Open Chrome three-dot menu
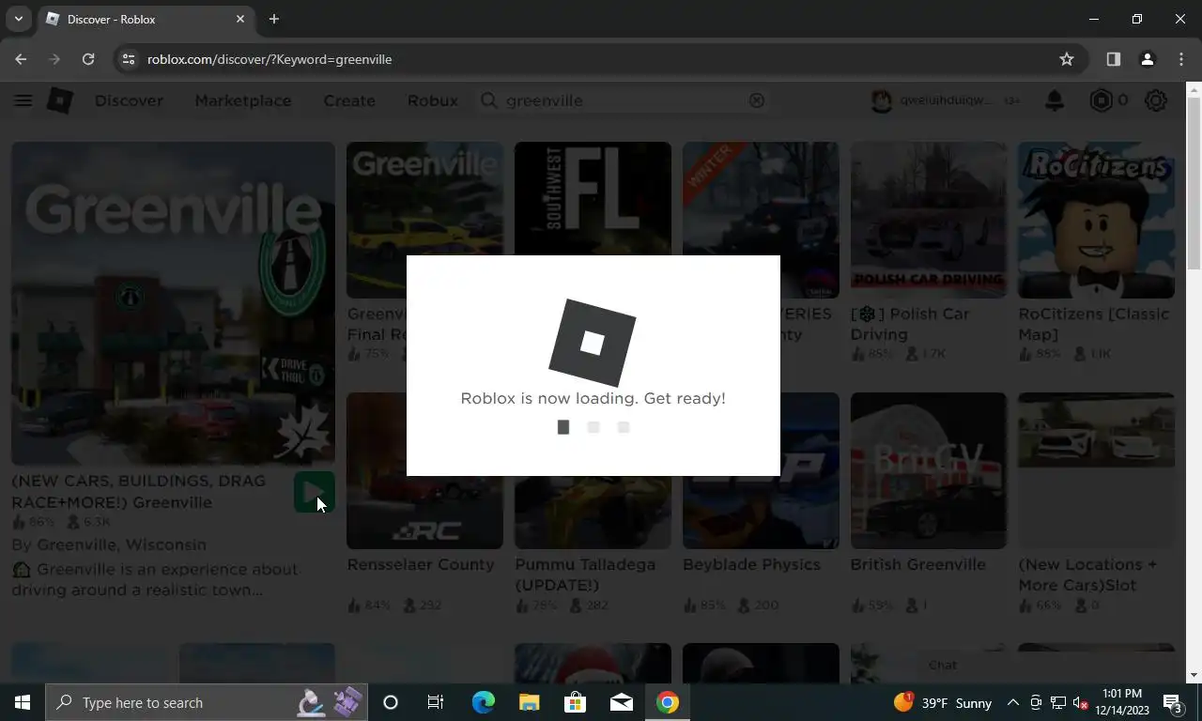This screenshot has height=721, width=1202. (1181, 59)
